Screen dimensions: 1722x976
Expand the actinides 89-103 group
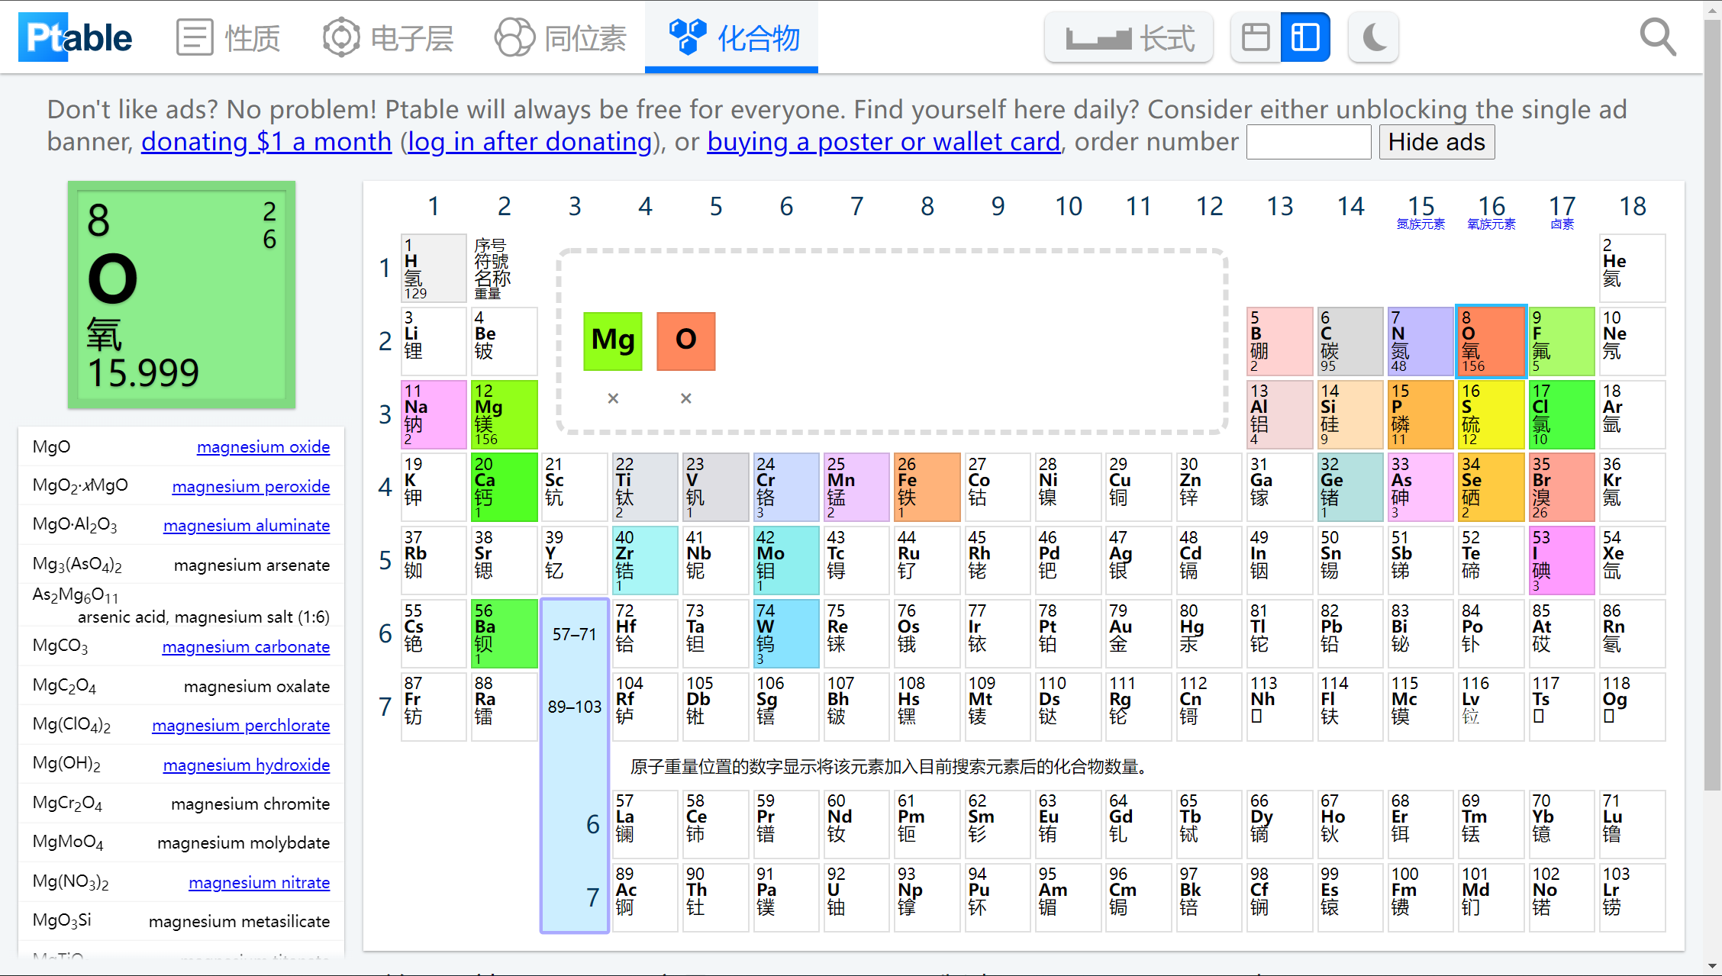pyautogui.click(x=574, y=707)
